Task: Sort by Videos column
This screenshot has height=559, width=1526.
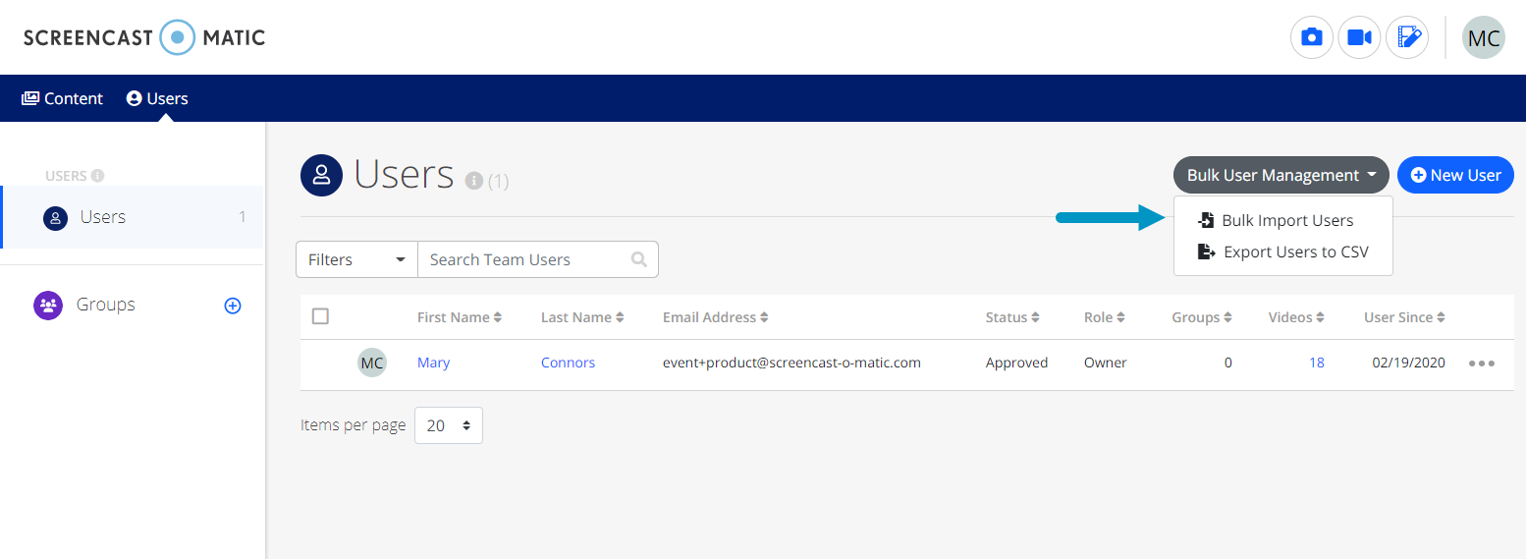Action: tap(1296, 317)
